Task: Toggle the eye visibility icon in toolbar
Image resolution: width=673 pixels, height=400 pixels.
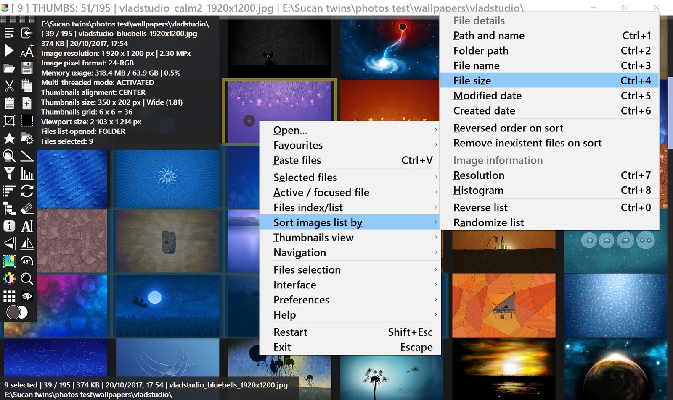Action: coord(27,296)
